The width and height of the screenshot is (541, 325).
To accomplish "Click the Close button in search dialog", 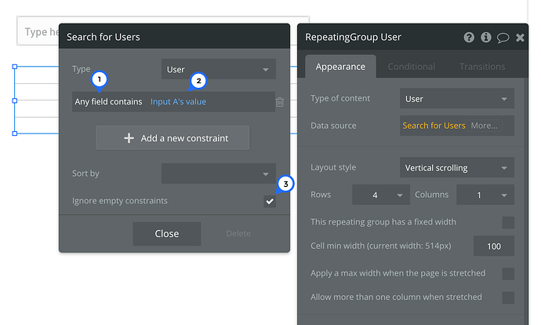I will [x=166, y=233].
